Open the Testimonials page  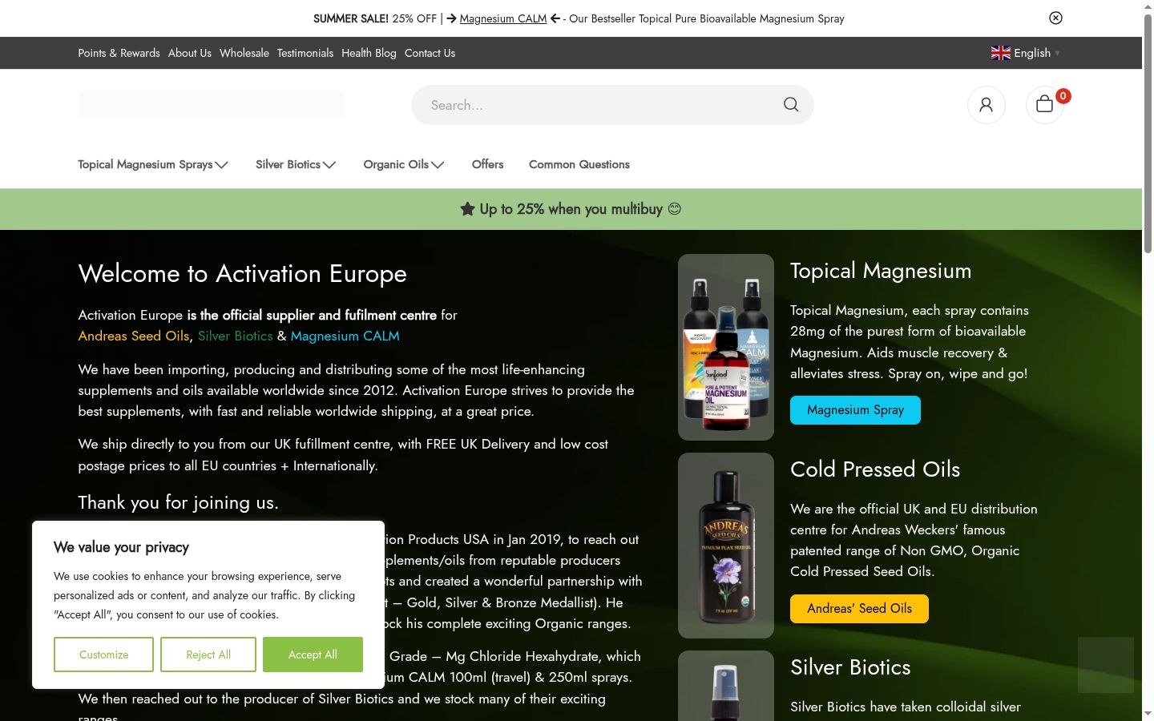point(305,53)
